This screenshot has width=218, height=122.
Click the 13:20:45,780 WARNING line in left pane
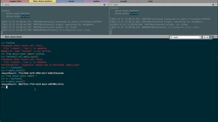(46, 30)
